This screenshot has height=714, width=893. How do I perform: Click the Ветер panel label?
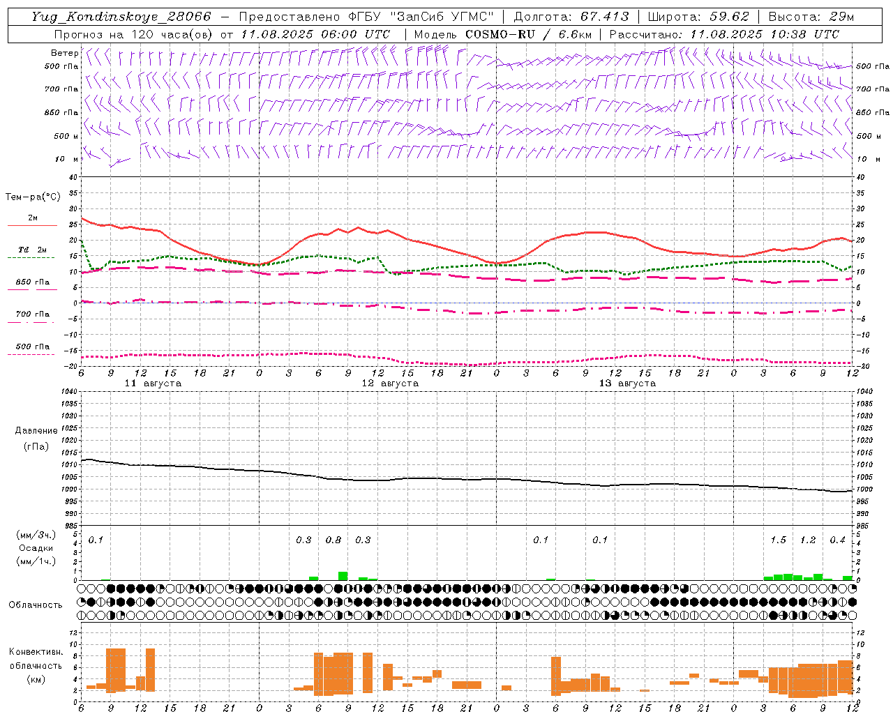pyautogui.click(x=63, y=53)
